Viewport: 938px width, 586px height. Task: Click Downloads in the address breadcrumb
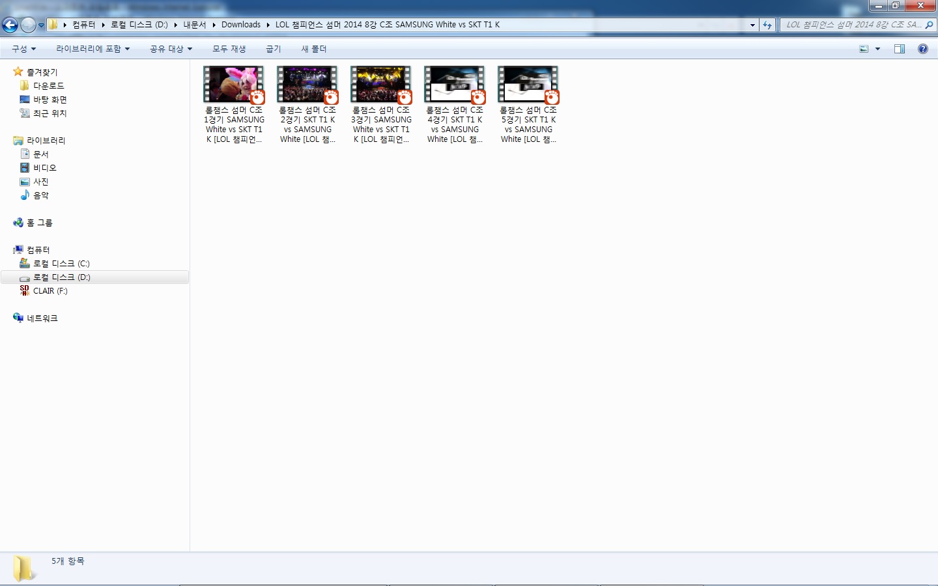[240, 25]
